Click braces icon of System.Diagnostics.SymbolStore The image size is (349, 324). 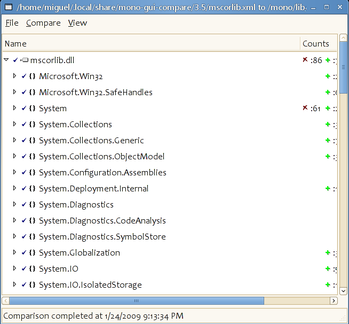(32, 237)
